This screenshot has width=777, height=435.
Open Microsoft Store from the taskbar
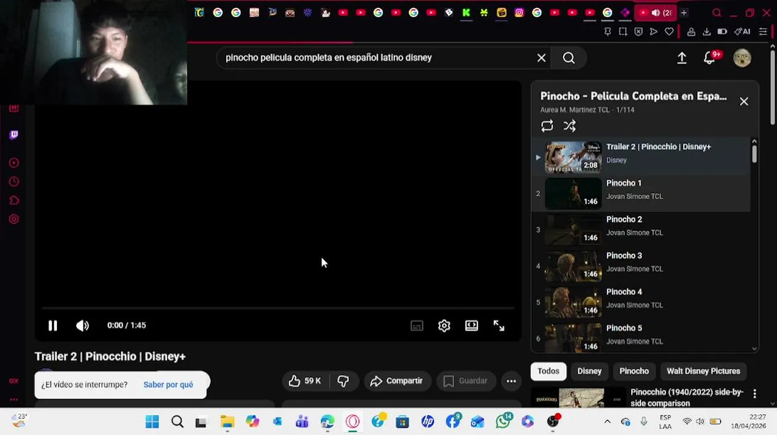[402, 422]
